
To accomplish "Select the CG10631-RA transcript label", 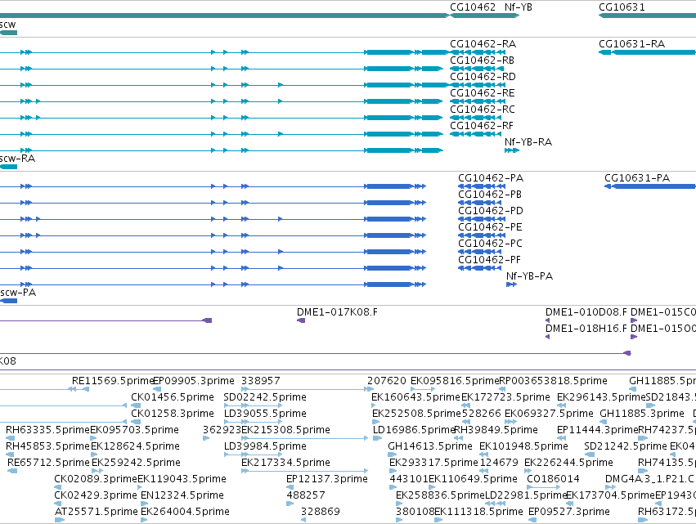I will tap(631, 44).
